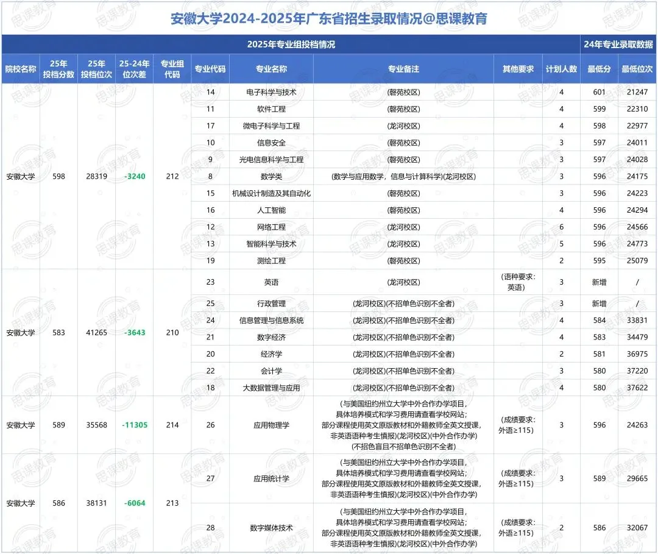Select the 人工智能 major cell
Image resolution: width=658 pixels, height=554 pixels.
[272, 210]
